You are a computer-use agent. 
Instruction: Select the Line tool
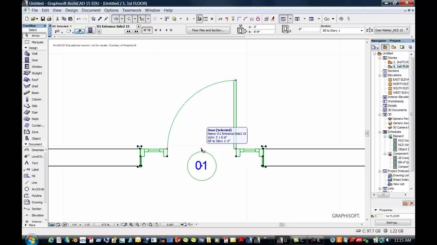pyautogui.click(x=34, y=183)
